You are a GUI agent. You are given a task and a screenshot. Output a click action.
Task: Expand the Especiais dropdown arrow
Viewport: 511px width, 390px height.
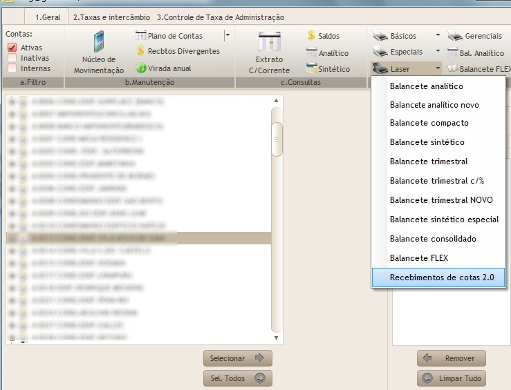[437, 52]
